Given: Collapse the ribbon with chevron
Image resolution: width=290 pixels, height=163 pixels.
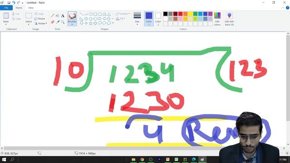Looking at the screenshot, I should [x=283, y=8].
